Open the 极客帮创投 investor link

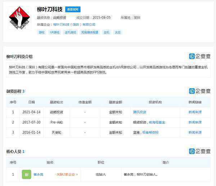point(150,133)
